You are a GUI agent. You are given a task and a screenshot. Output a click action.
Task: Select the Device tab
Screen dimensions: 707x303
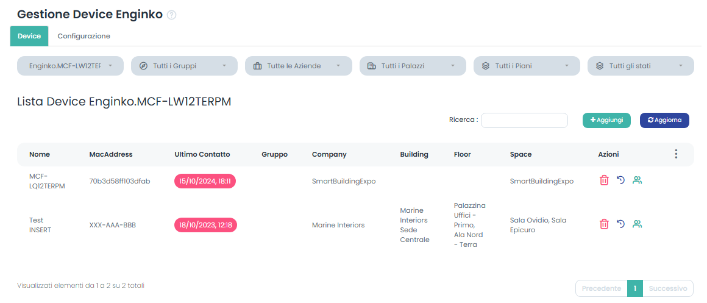[x=29, y=37]
